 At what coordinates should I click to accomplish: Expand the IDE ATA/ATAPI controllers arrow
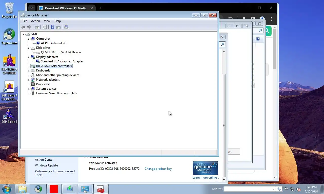(28, 66)
